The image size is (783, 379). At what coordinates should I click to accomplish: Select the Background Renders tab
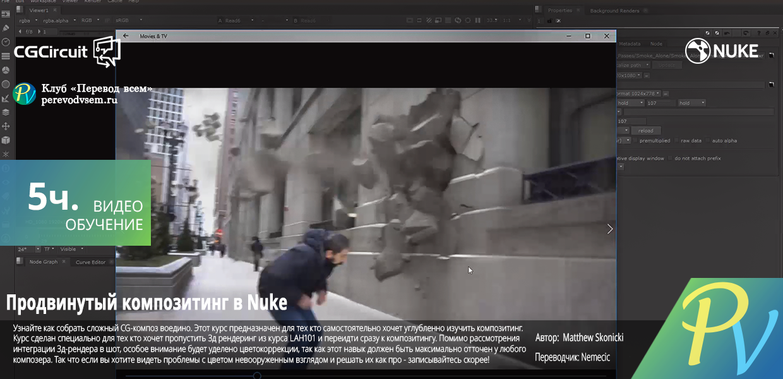click(614, 11)
